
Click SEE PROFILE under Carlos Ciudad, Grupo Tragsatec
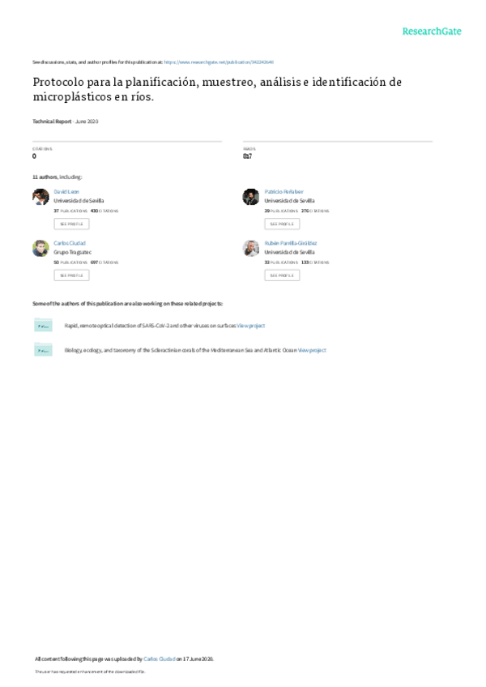(x=71, y=275)
